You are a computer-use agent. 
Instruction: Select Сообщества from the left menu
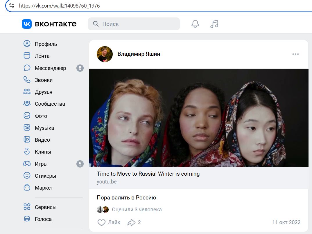point(50,104)
